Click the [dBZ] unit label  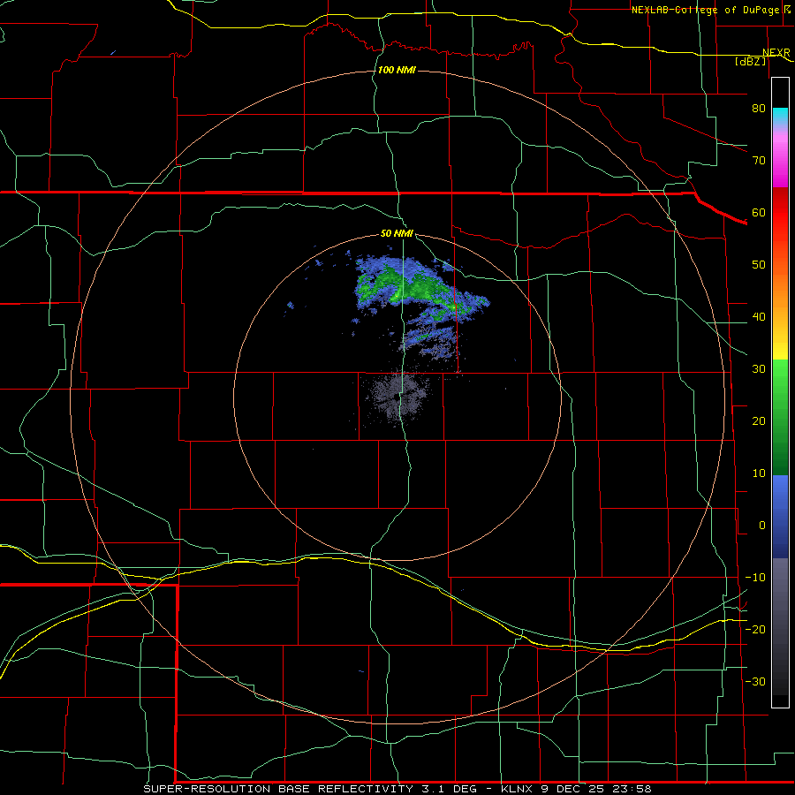750,61
